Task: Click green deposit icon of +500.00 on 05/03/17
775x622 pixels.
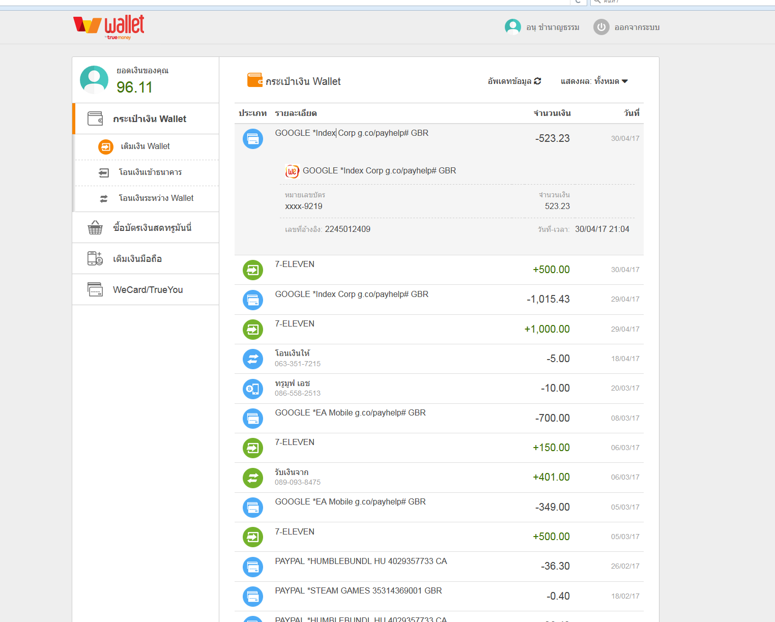Action: [x=253, y=537]
